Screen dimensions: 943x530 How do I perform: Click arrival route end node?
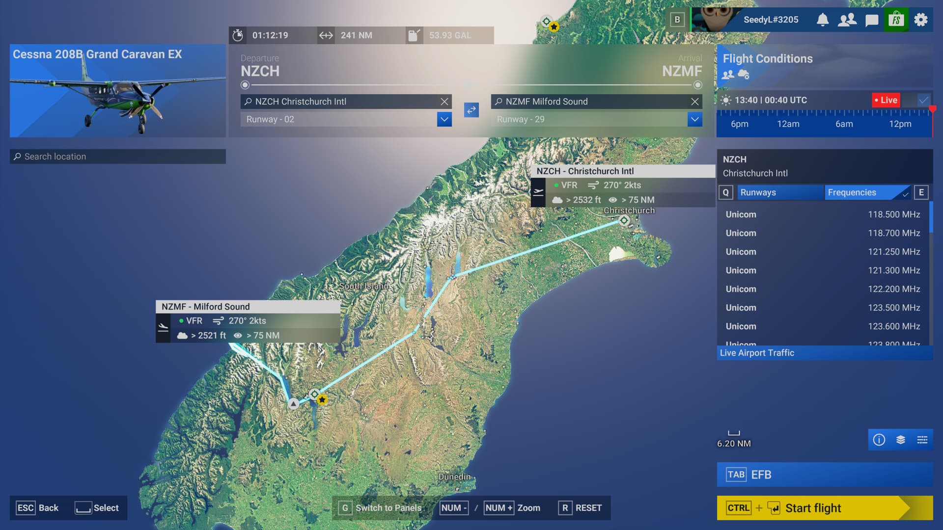tap(697, 85)
